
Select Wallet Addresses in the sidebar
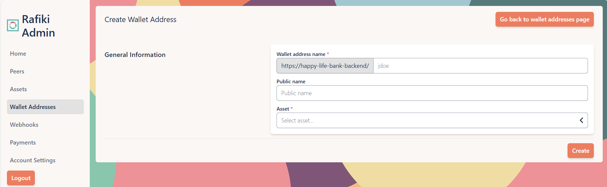click(x=33, y=107)
